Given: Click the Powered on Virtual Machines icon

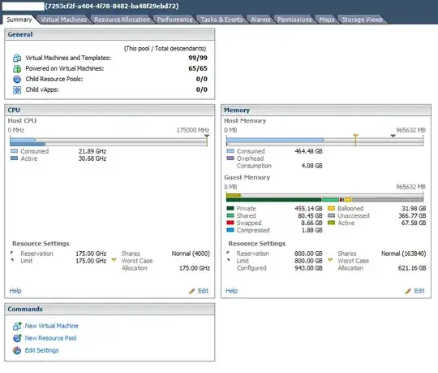Looking at the screenshot, I should click(17, 68).
